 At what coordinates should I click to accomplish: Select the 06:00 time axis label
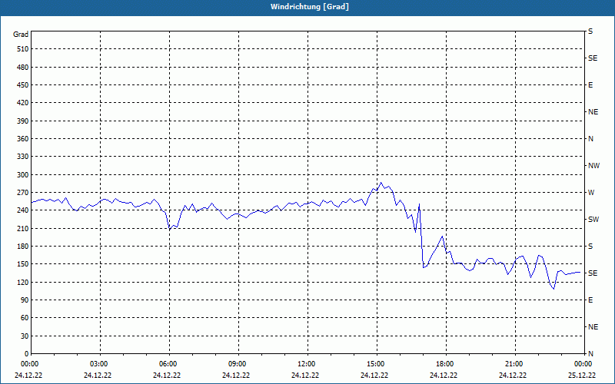click(168, 363)
